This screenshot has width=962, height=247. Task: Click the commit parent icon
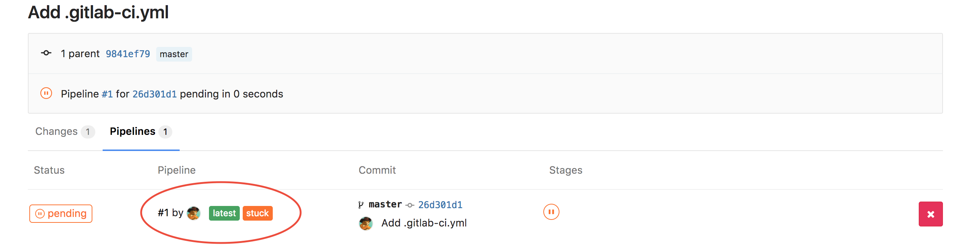click(46, 53)
